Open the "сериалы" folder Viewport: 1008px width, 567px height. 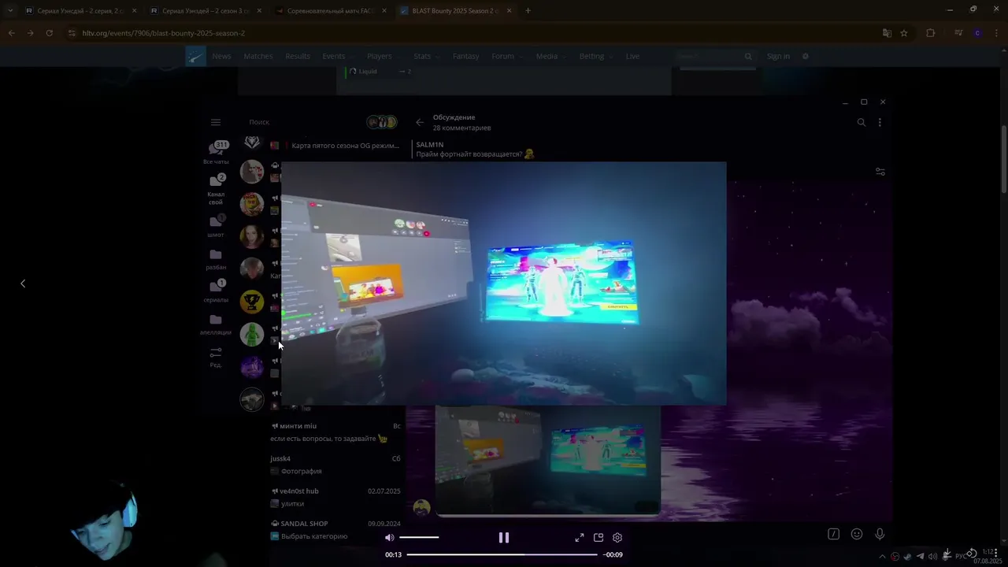coord(216,291)
